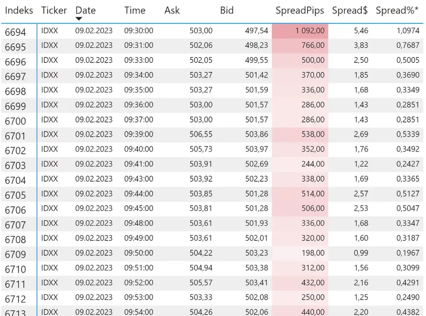Click the Date column header
The width and height of the screenshot is (426, 316).
click(86, 10)
